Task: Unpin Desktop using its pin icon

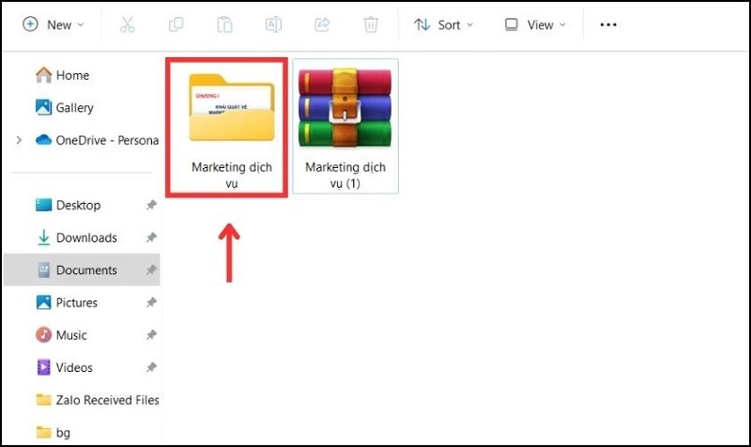Action: 151,206
